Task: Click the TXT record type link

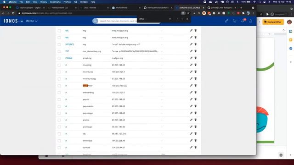Action: click(x=67, y=51)
